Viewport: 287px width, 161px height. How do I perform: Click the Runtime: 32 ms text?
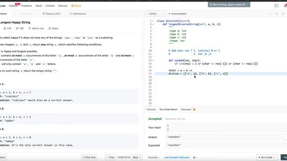[x=175, y=119]
